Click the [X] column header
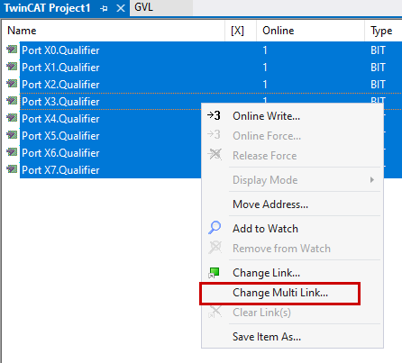The image size is (402, 363). pos(241,31)
